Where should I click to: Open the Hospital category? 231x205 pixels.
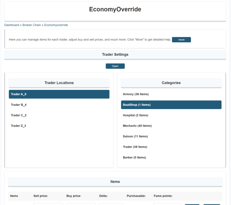coord(171,115)
